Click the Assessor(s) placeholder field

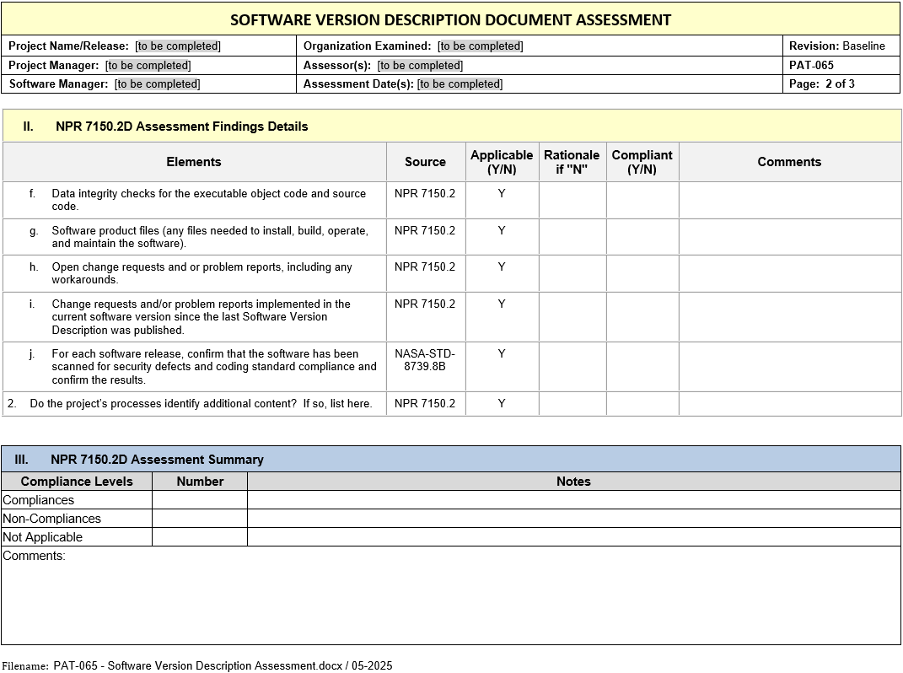coord(420,65)
